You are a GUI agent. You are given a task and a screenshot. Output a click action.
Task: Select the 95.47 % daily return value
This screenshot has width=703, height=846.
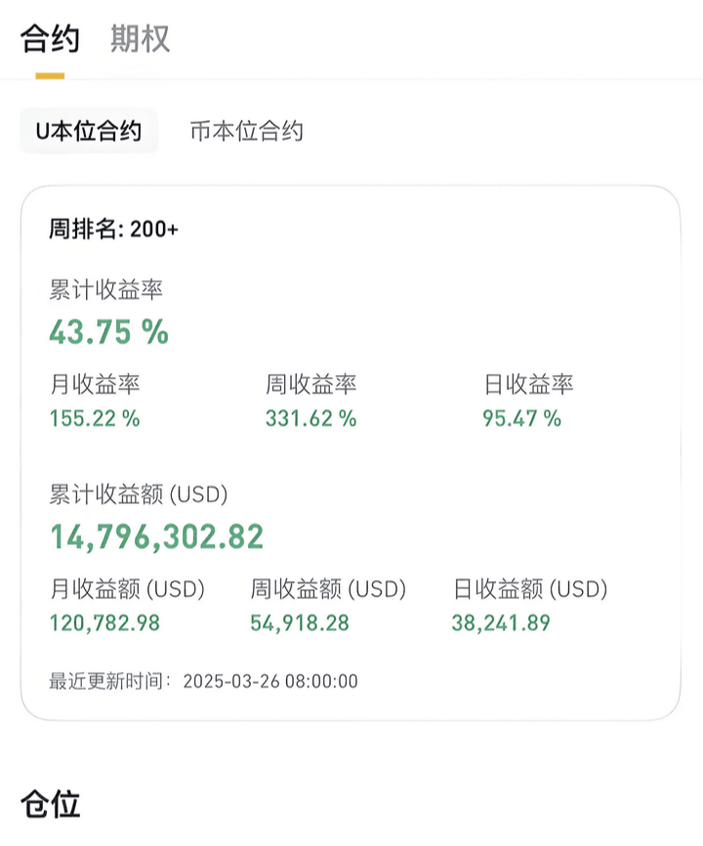point(521,418)
